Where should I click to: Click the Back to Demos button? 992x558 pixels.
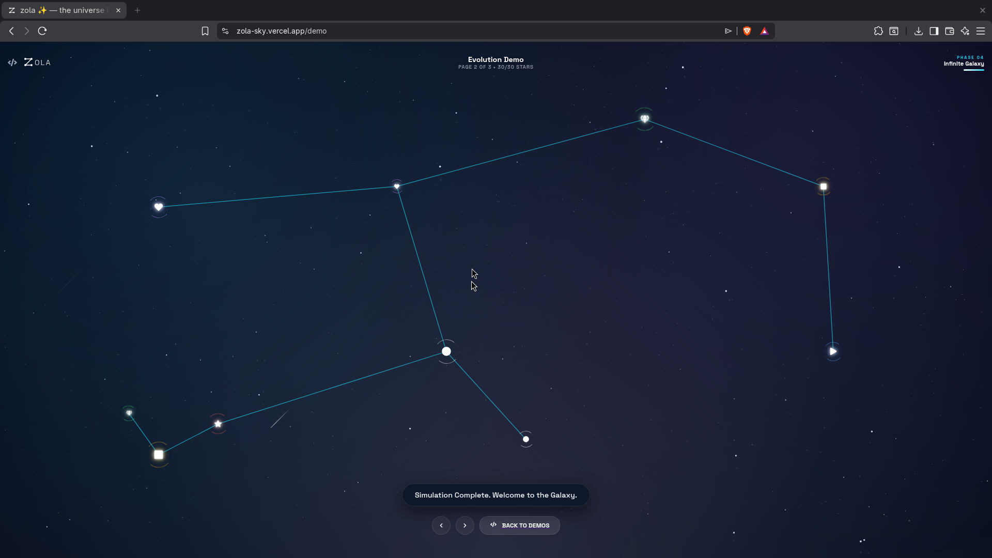coord(520,525)
